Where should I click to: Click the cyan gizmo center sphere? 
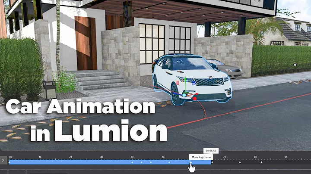pos(184,95)
